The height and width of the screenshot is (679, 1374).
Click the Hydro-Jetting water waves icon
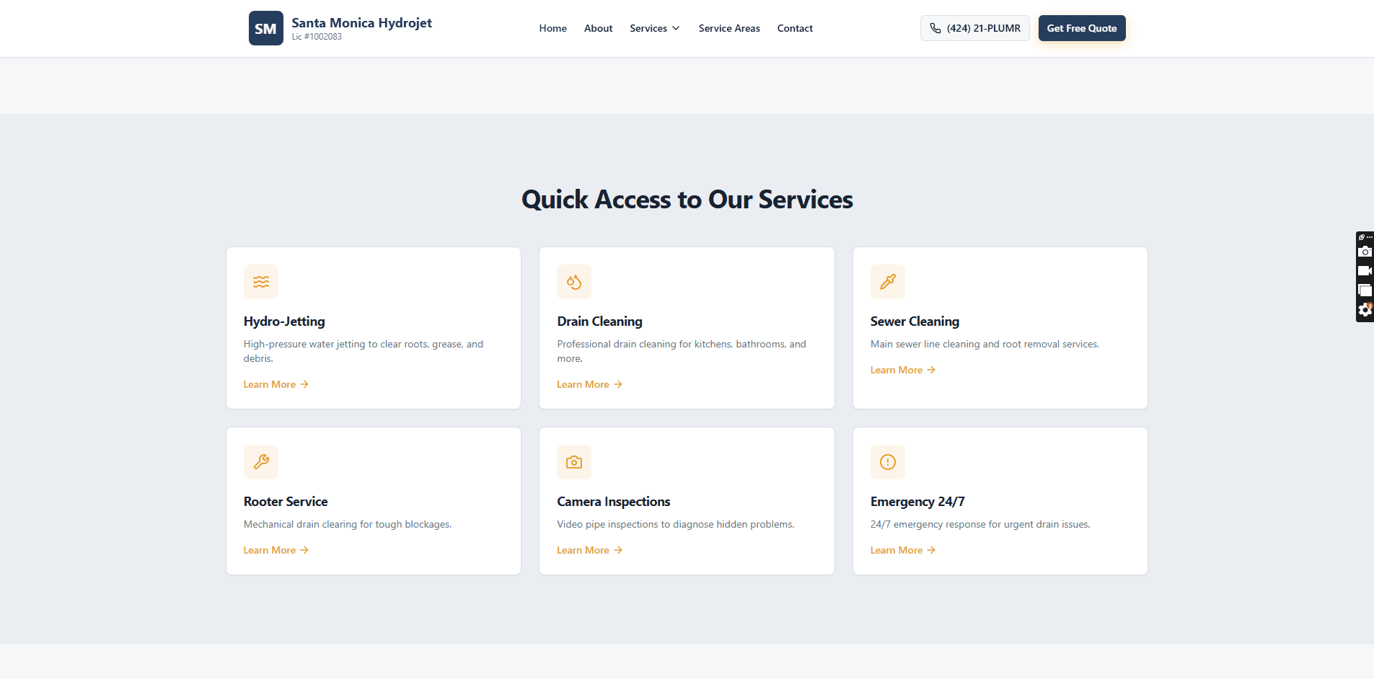coord(260,282)
